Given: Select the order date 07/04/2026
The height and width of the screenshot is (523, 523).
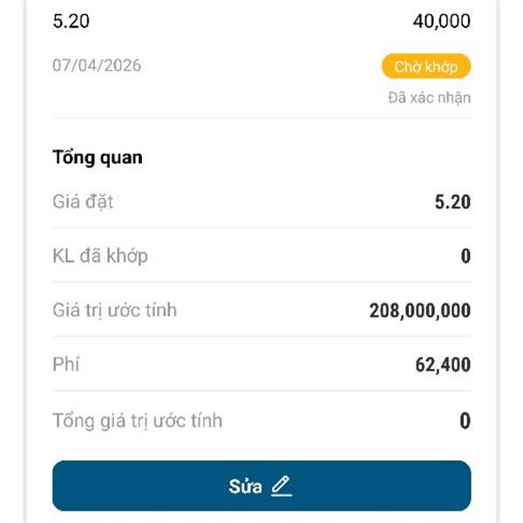Looking at the screenshot, I should [x=97, y=66].
